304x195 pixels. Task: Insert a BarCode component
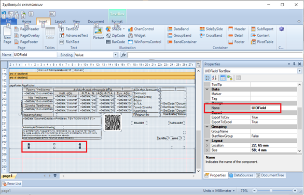click(x=116, y=42)
